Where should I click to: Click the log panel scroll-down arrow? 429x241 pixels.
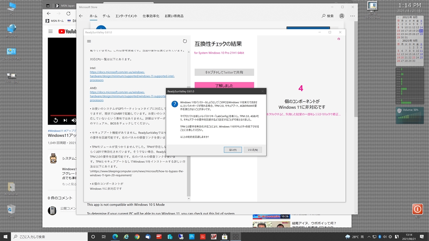(x=189, y=198)
